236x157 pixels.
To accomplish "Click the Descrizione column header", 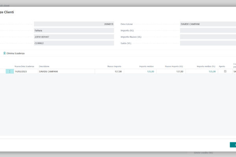I will (44, 66).
